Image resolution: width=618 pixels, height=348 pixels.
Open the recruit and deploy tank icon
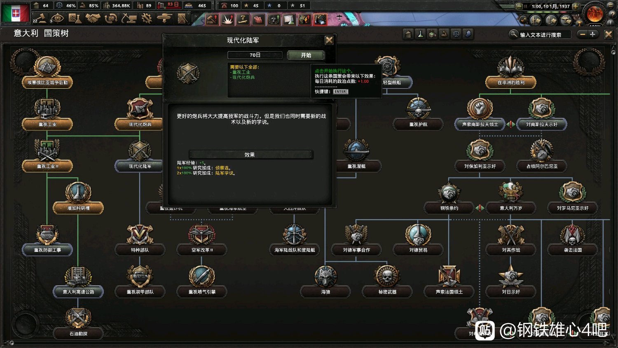(x=164, y=18)
